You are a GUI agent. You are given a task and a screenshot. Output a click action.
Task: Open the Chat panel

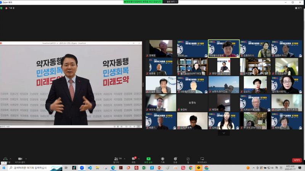coord(134,159)
